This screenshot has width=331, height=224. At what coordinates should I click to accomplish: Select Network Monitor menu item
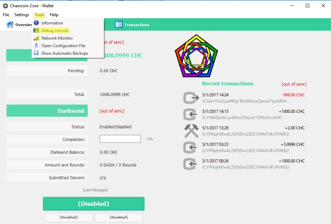pyautogui.click(x=68, y=38)
